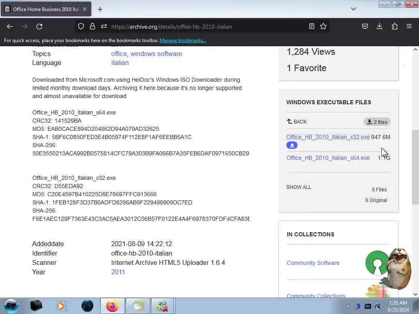Image resolution: width=419 pixels, height=314 pixels.
Task: Click the CRC32: D55EDA92 line
Action: [58, 186]
